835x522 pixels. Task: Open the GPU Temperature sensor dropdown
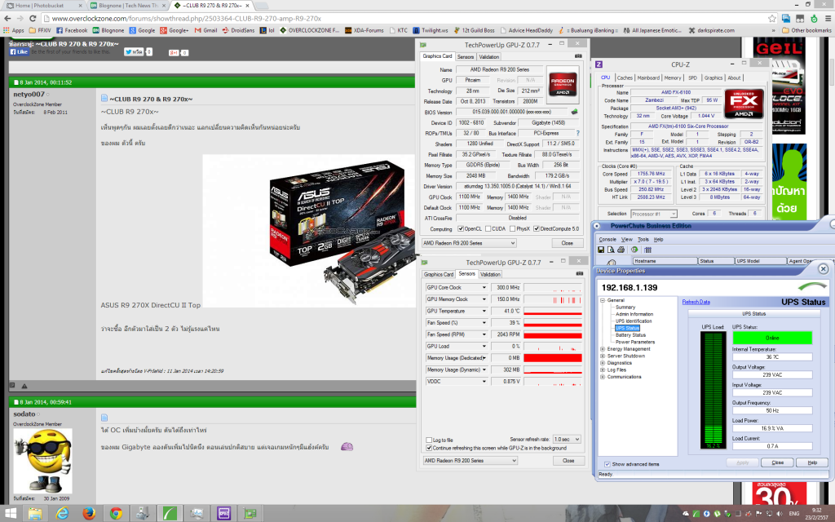[x=484, y=311]
